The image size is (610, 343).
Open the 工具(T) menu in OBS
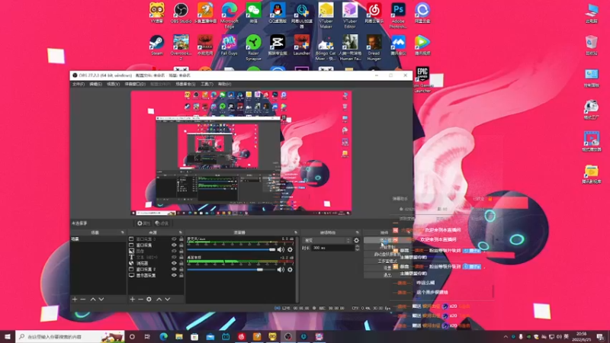pyautogui.click(x=207, y=84)
